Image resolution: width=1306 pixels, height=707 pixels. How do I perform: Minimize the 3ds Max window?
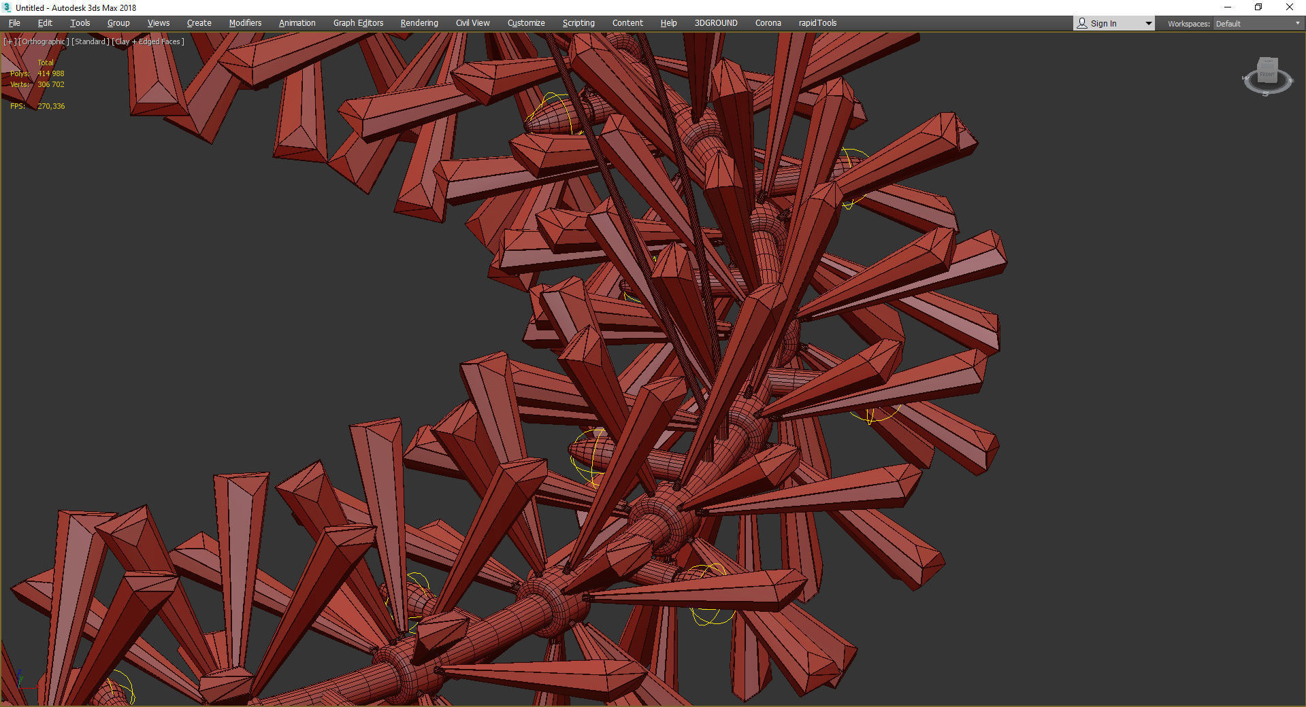tap(1228, 7)
